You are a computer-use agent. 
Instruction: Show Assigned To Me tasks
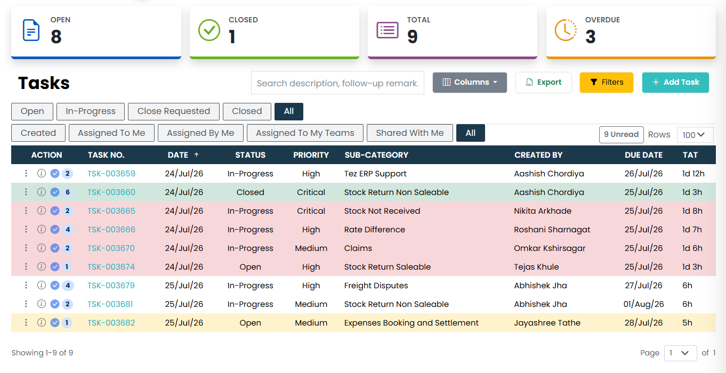click(x=111, y=133)
